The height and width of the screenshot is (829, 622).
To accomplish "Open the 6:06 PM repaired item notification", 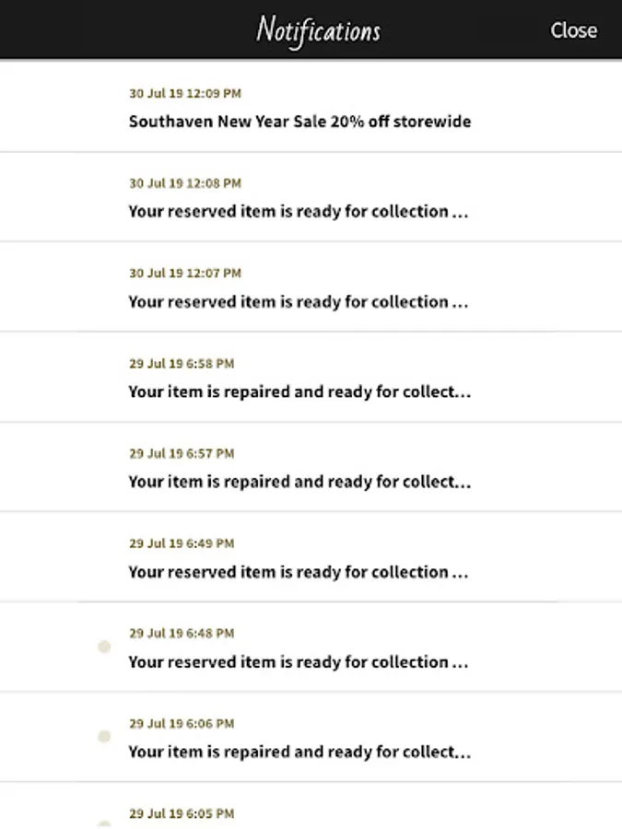I will tap(299, 752).
